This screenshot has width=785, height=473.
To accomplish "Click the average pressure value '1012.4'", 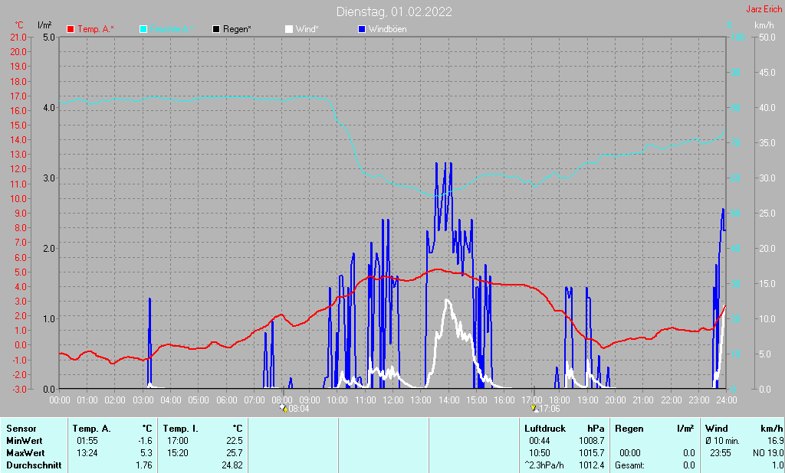I will (x=591, y=465).
